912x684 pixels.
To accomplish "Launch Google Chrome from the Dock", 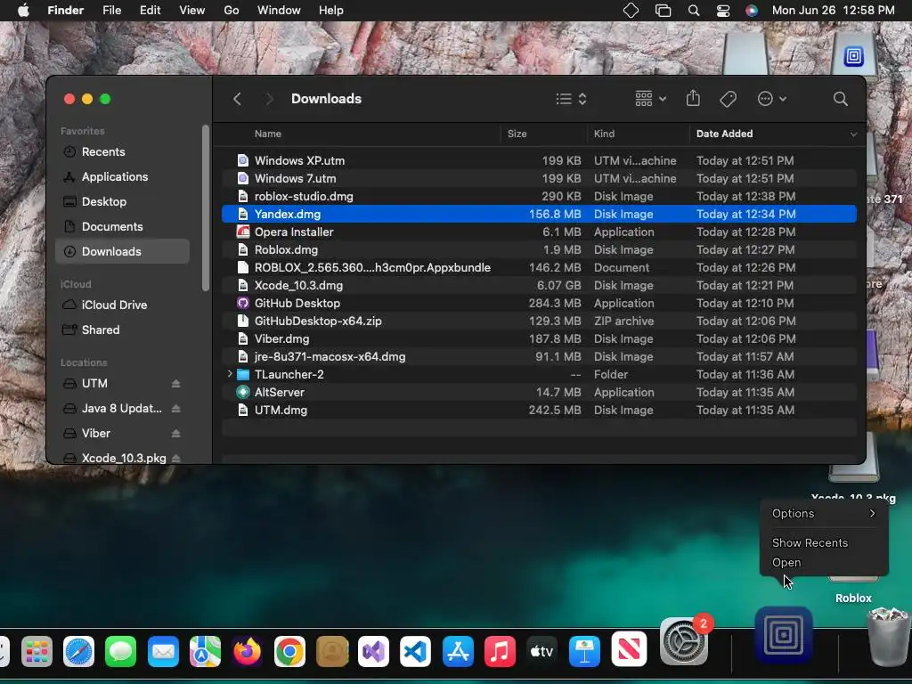I will point(289,651).
